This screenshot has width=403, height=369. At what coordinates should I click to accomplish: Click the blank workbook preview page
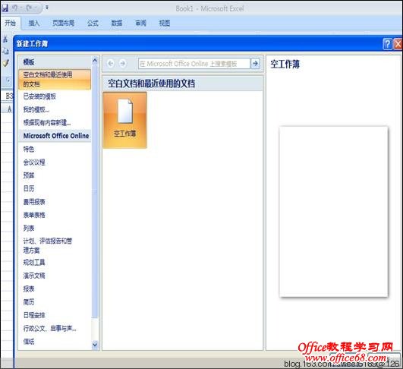pos(334,211)
